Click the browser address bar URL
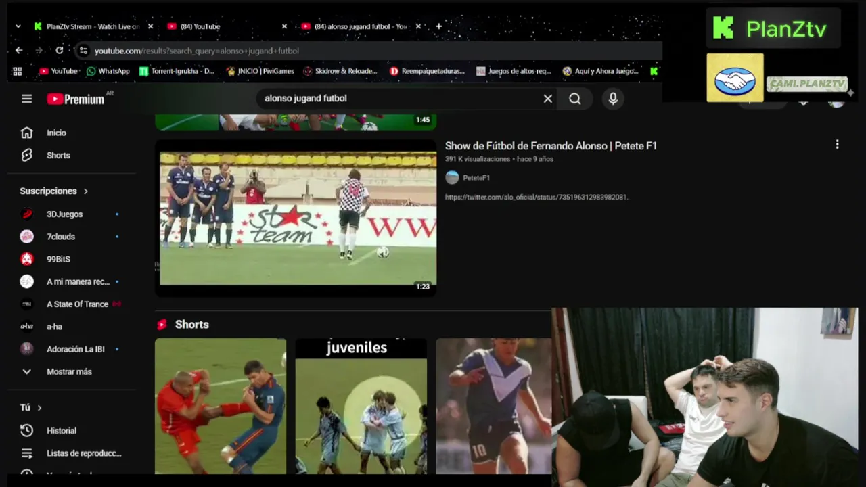866x487 pixels. coord(197,51)
